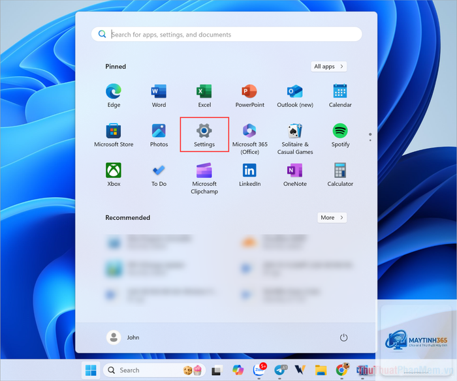Launch OneNote from pinned apps
Screen dimensions: 457x381
pyautogui.click(x=295, y=174)
